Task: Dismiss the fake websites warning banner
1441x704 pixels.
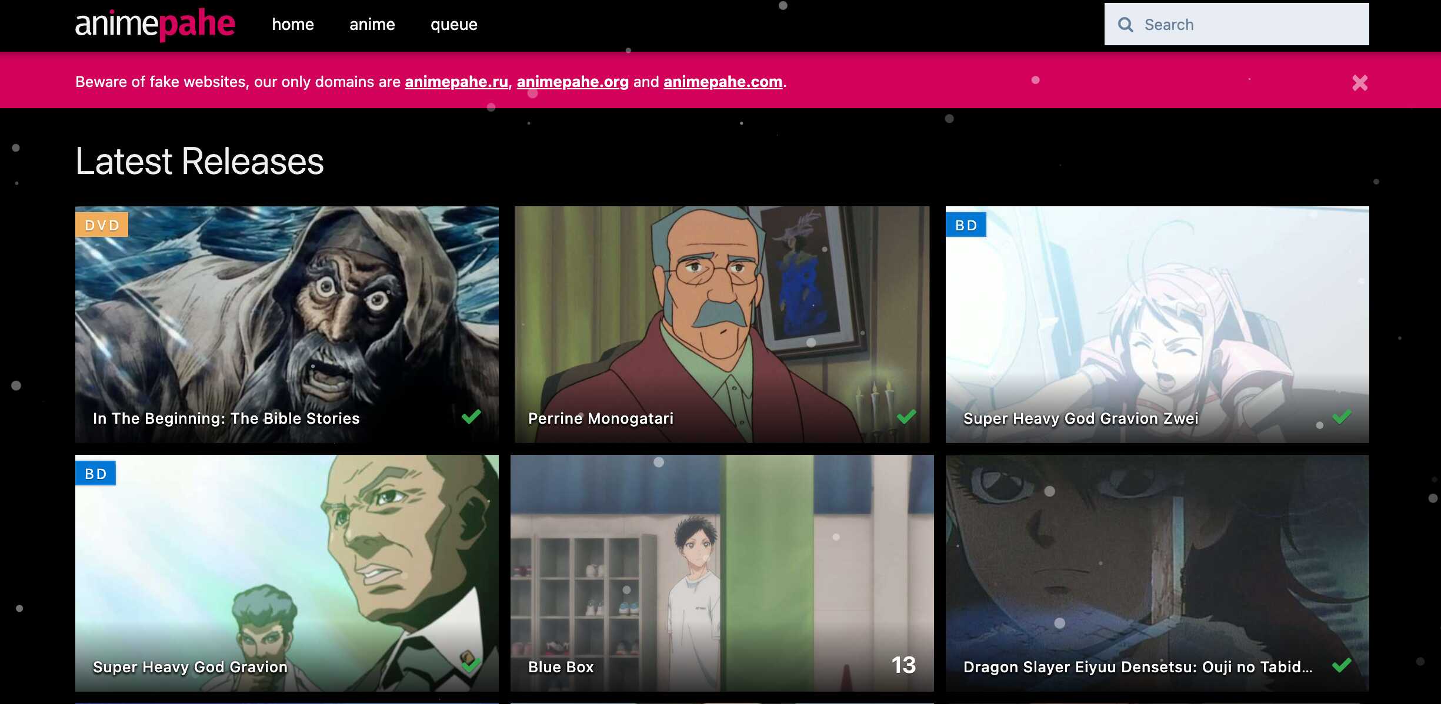Action: coord(1359,83)
